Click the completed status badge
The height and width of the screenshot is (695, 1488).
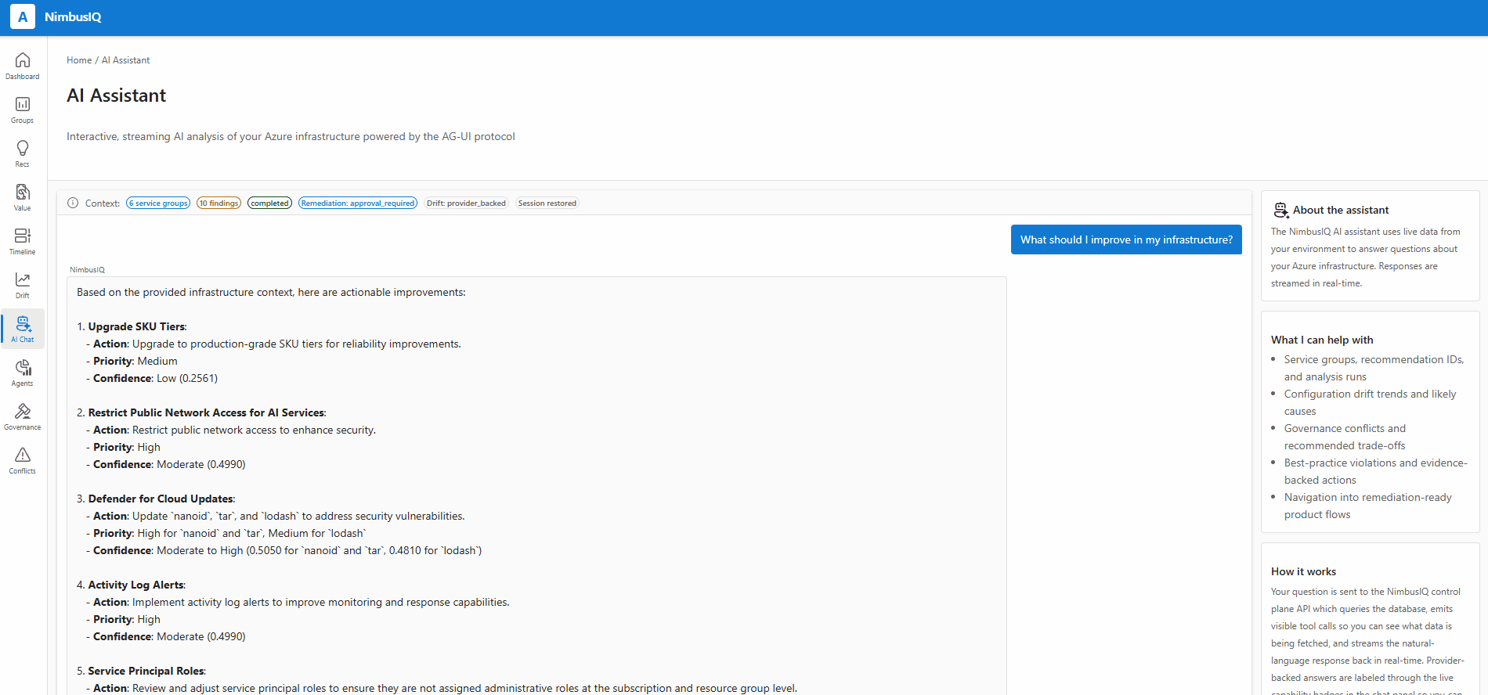(x=269, y=203)
